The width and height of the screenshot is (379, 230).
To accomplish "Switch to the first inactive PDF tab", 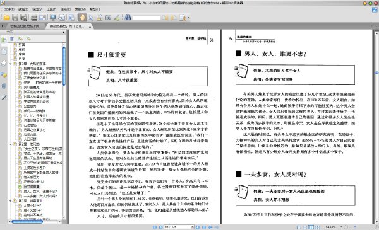I will [x=25, y=26].
